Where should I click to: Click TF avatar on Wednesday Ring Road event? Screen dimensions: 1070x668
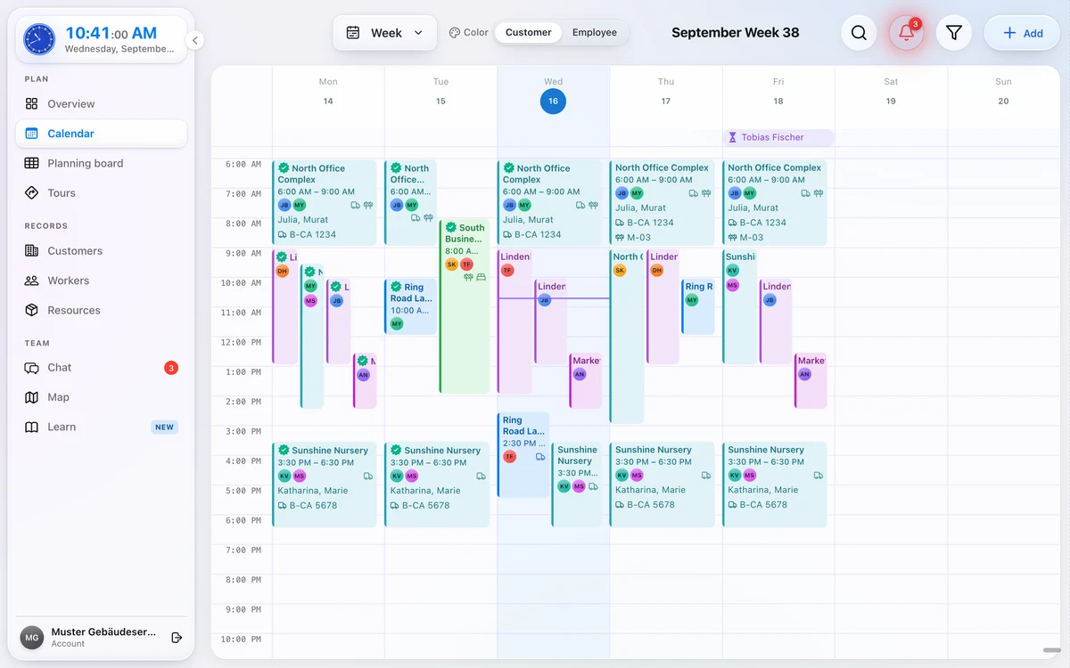(509, 457)
